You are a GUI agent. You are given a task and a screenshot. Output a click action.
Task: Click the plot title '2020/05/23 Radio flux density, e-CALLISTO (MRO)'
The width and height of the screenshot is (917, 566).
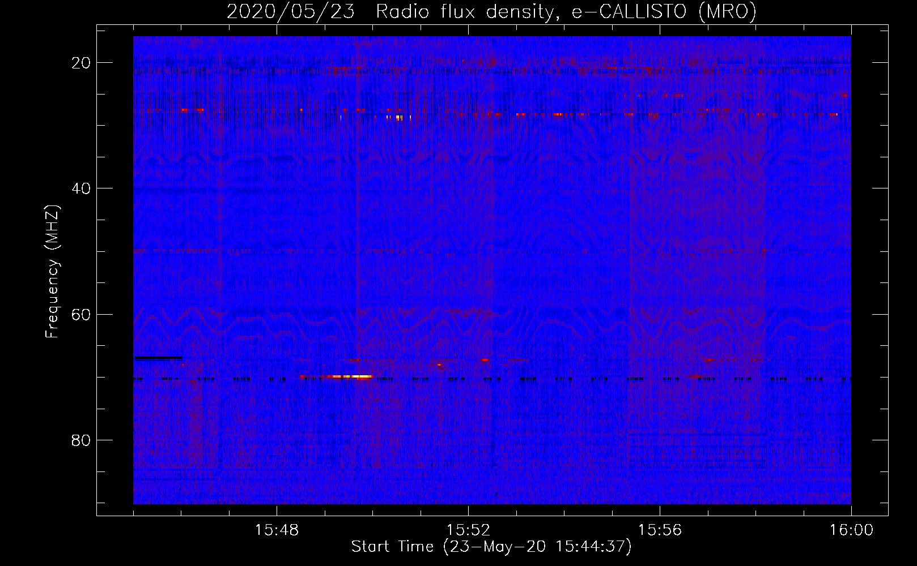[491, 11]
